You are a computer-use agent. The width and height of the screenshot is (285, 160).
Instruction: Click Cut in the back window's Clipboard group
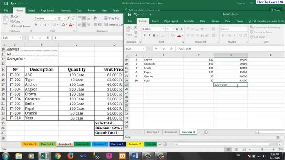(14, 16)
